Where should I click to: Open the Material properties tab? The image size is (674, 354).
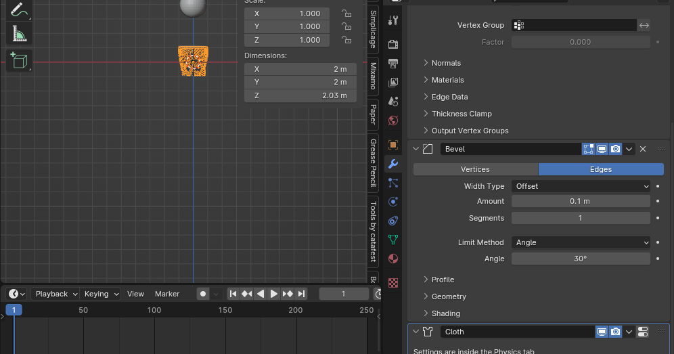[393, 258]
